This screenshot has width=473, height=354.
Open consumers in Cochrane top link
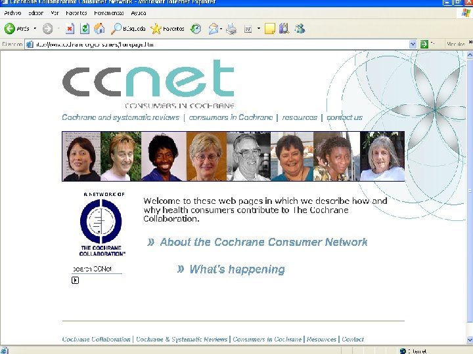[231, 117]
